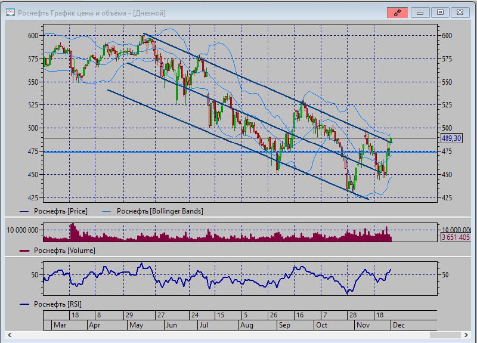
Task: Click the 10 000 000 volume axis label on left
Action: [x=23, y=230]
